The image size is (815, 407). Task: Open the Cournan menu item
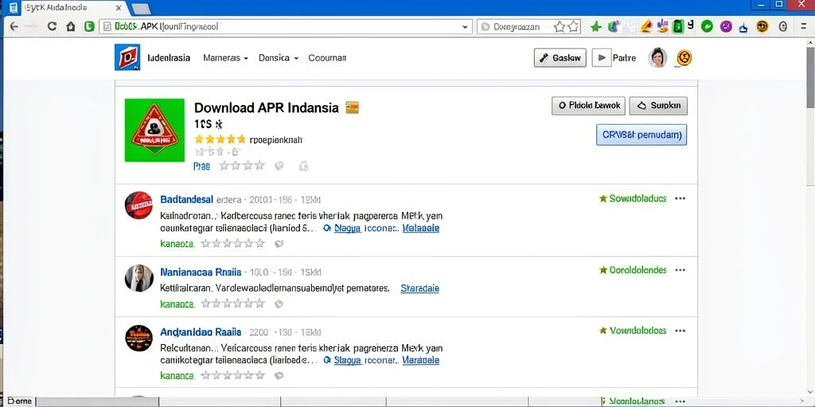327,58
